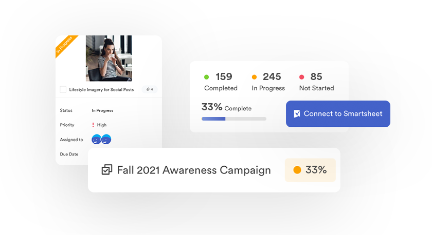The image size is (432, 235).
Task: Click the red Not Started status dot
Action: (x=301, y=77)
